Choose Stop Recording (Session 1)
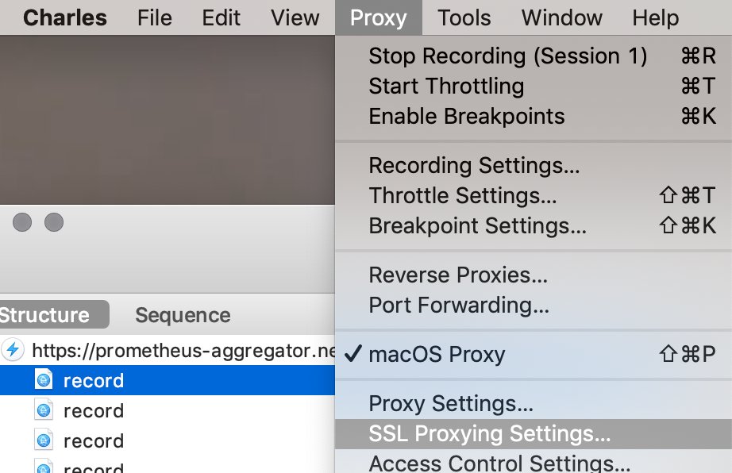This screenshot has width=732, height=473. coord(534,56)
